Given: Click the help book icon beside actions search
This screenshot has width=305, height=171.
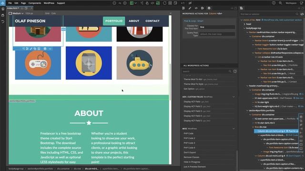Looking at the screenshot, I should coord(235,71).
